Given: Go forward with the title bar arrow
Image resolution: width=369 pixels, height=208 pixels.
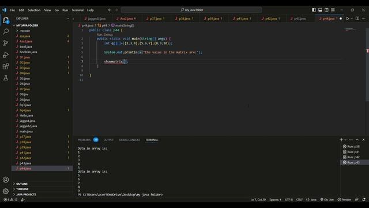Looking at the screenshot, I should pos(116,10).
